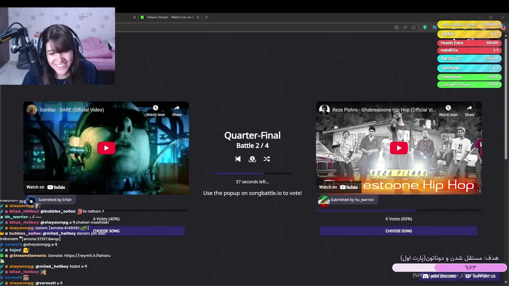Click Share on Reza Pishro video

click(469, 111)
